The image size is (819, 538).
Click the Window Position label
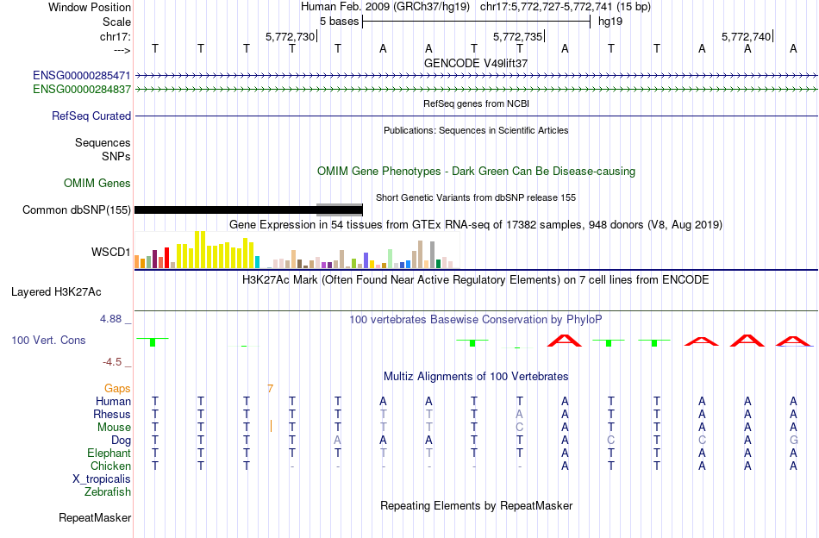click(90, 7)
